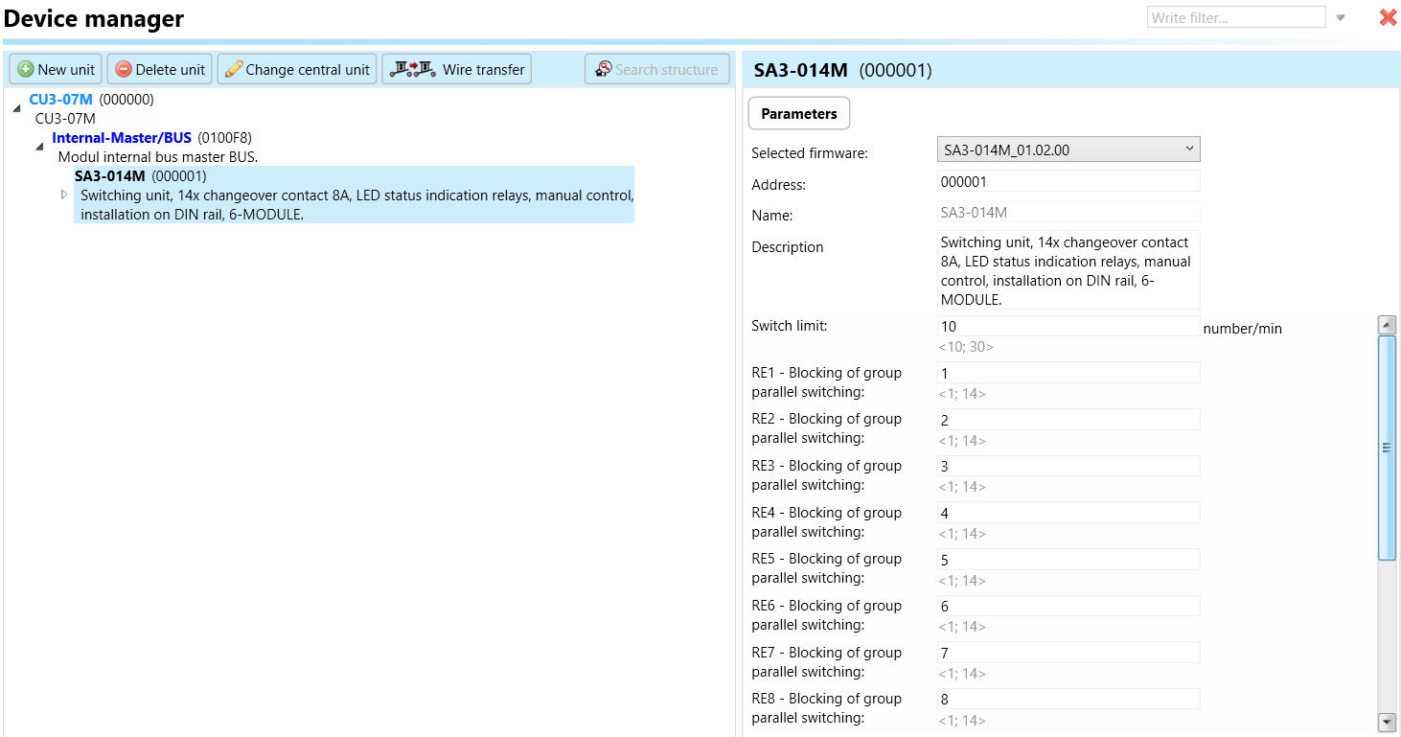Click the parameters scrollbar down arrow
This screenshot has width=1401, height=737.
click(1386, 722)
